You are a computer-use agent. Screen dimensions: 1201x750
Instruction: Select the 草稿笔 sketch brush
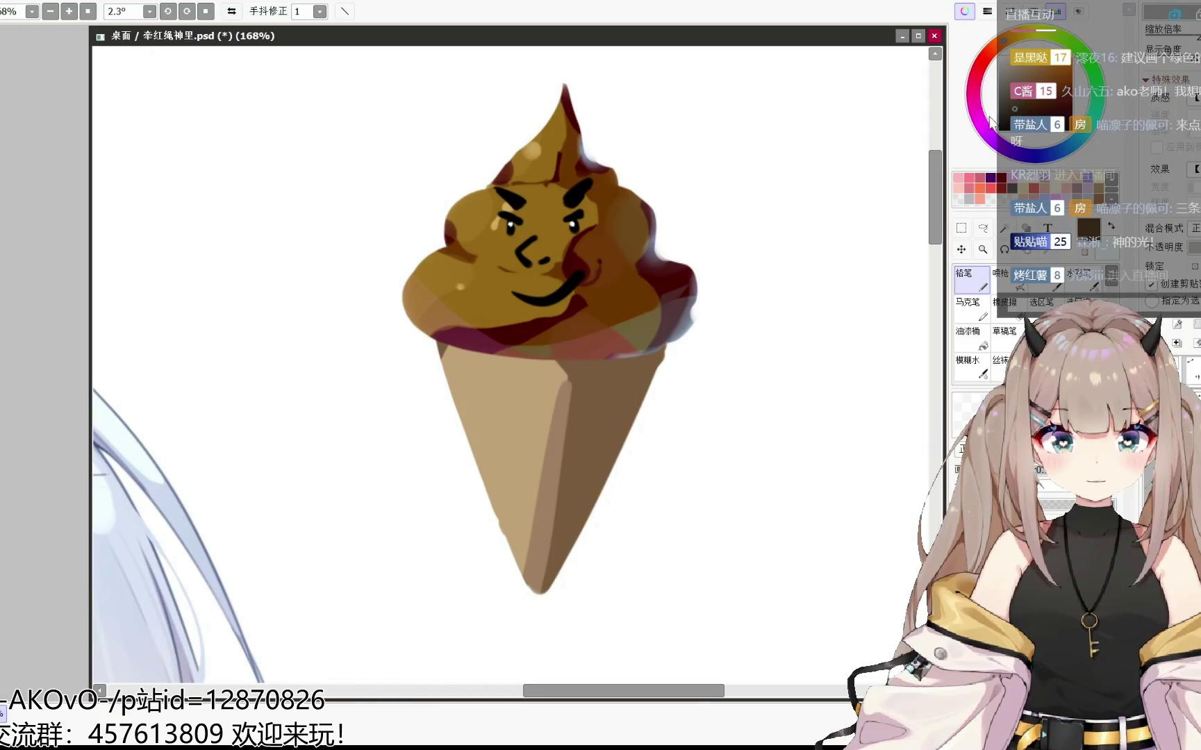[x=1005, y=334]
